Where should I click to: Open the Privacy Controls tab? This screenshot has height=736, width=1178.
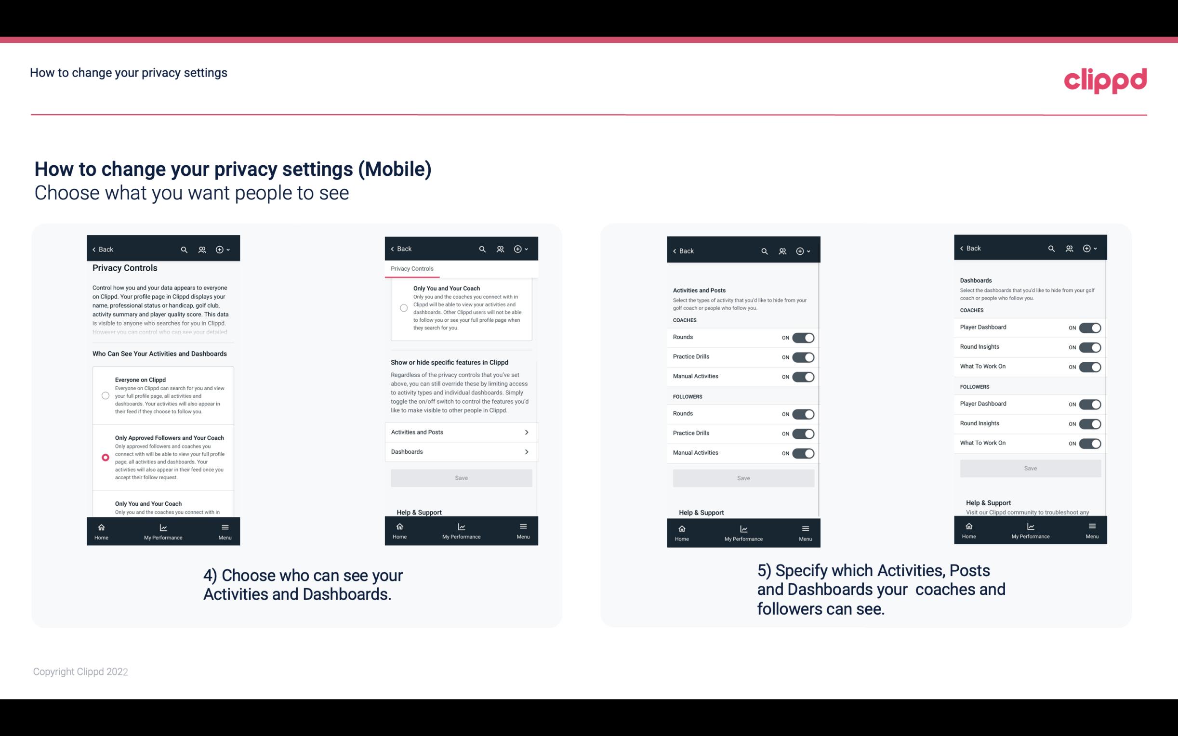pyautogui.click(x=412, y=268)
